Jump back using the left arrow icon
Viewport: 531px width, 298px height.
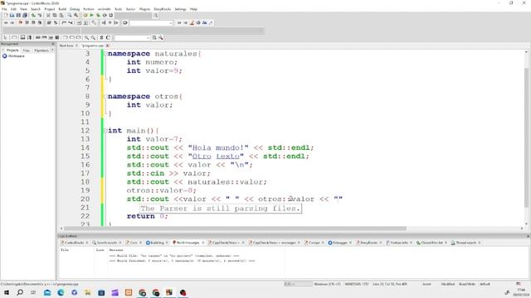[x=6, y=22]
